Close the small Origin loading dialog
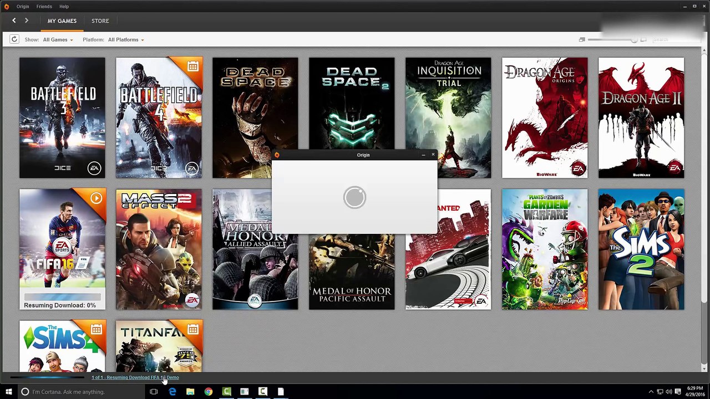 point(433,155)
